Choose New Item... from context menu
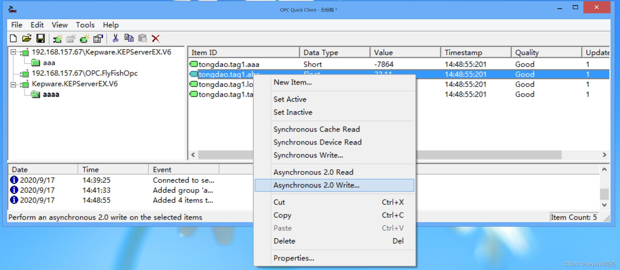This screenshot has height=270, width=620. [x=335, y=82]
